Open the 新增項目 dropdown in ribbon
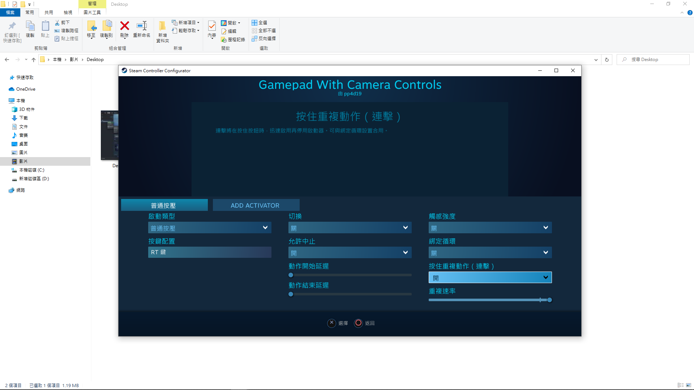694x390 pixels. [x=185, y=23]
